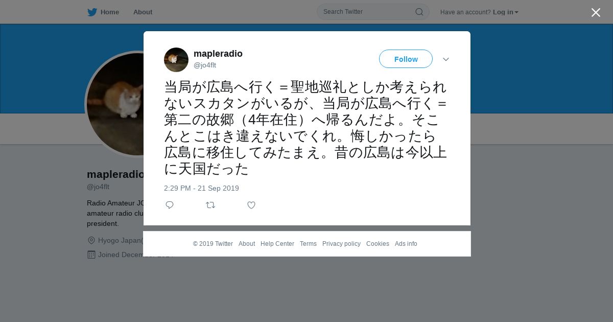Open the Privacy policy footer link
The image size is (613, 322).
point(341,244)
